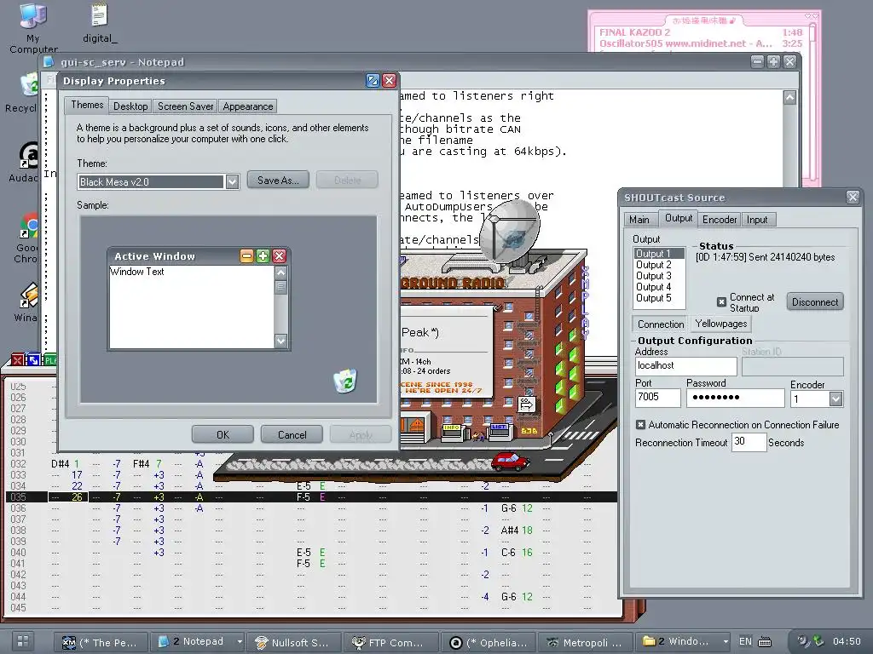Screen dimensions: 873x654
Task: Expand the Notepad taskbar group arrow
Action: 240,641
